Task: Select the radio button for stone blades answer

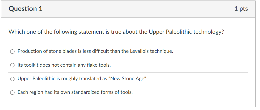Action: click(x=12, y=51)
